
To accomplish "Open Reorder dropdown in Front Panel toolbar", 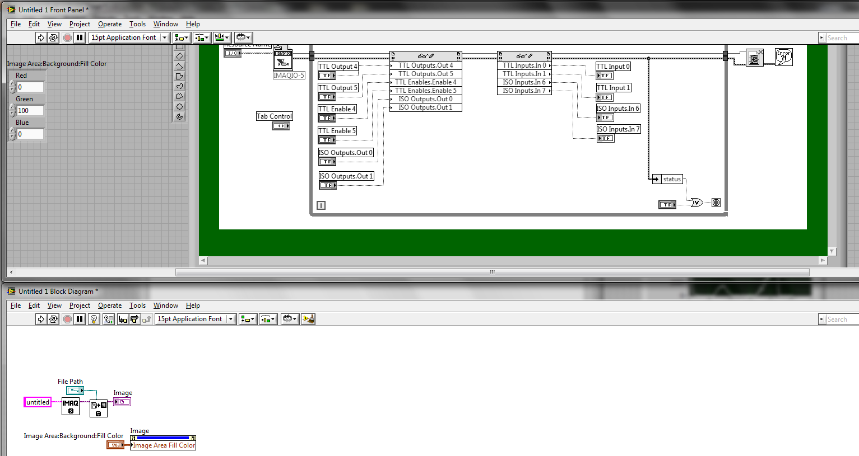I will tap(243, 37).
